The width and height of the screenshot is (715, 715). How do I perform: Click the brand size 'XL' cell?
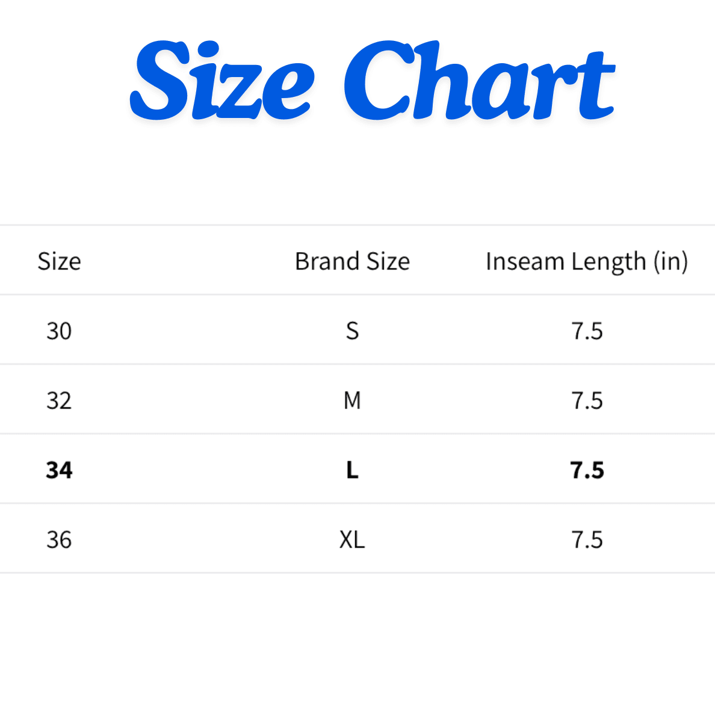point(352,540)
